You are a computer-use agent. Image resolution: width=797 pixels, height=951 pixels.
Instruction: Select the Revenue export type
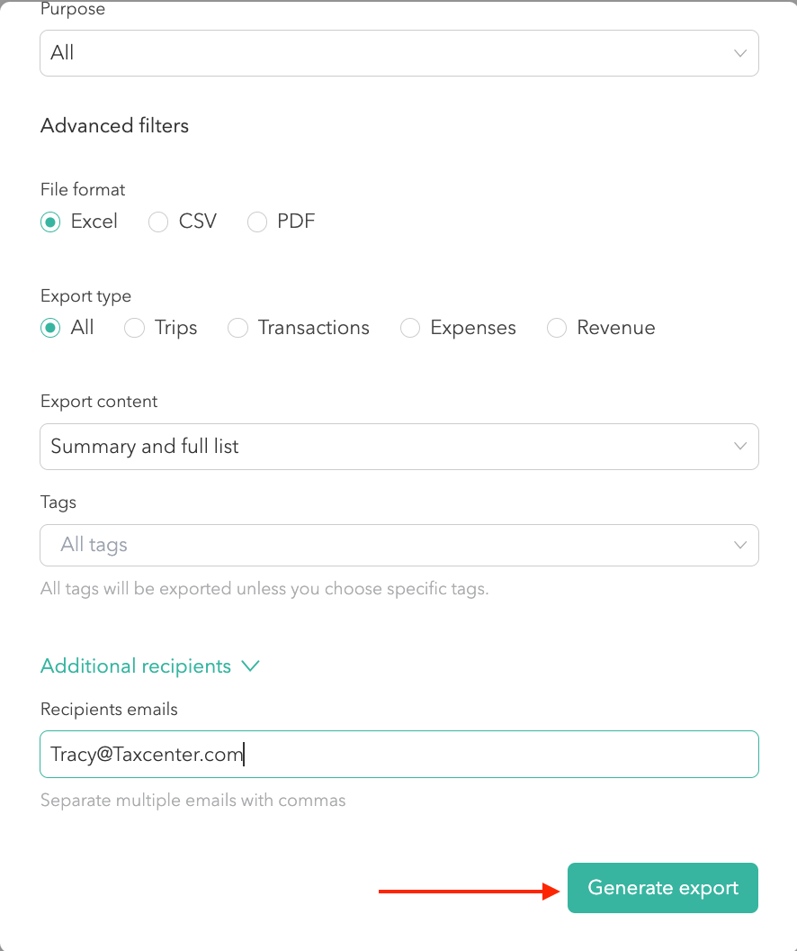[557, 328]
